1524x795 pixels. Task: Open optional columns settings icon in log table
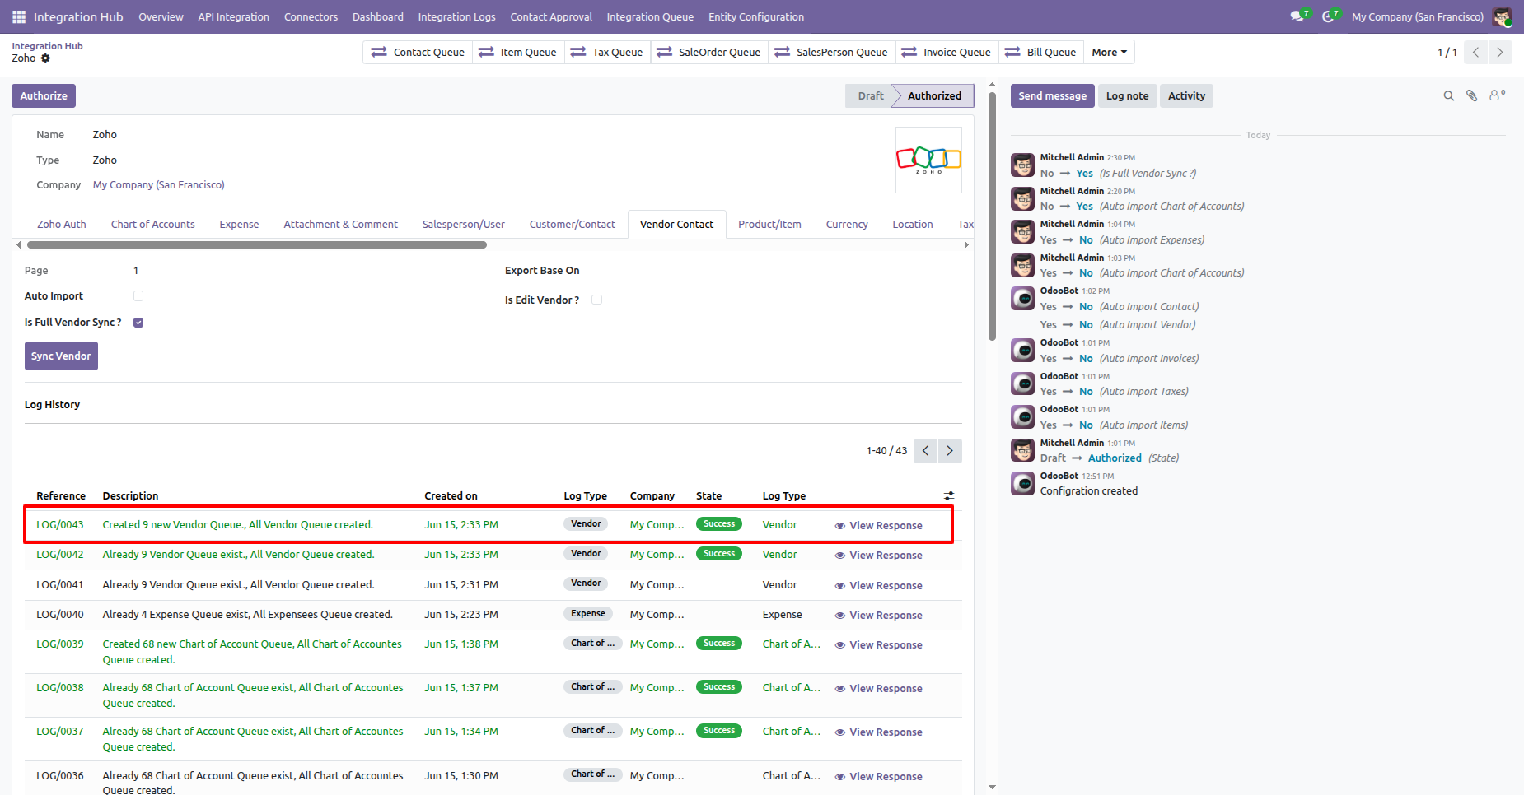click(949, 496)
